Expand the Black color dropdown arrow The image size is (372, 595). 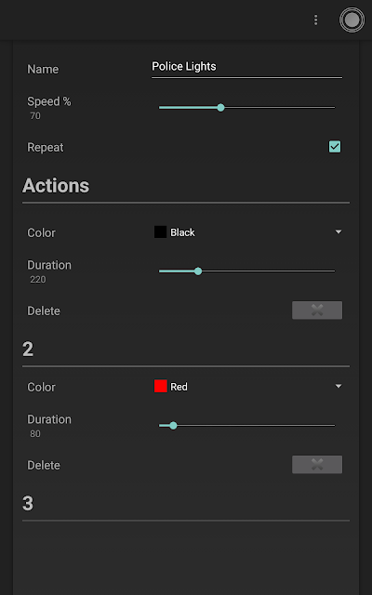coord(339,231)
